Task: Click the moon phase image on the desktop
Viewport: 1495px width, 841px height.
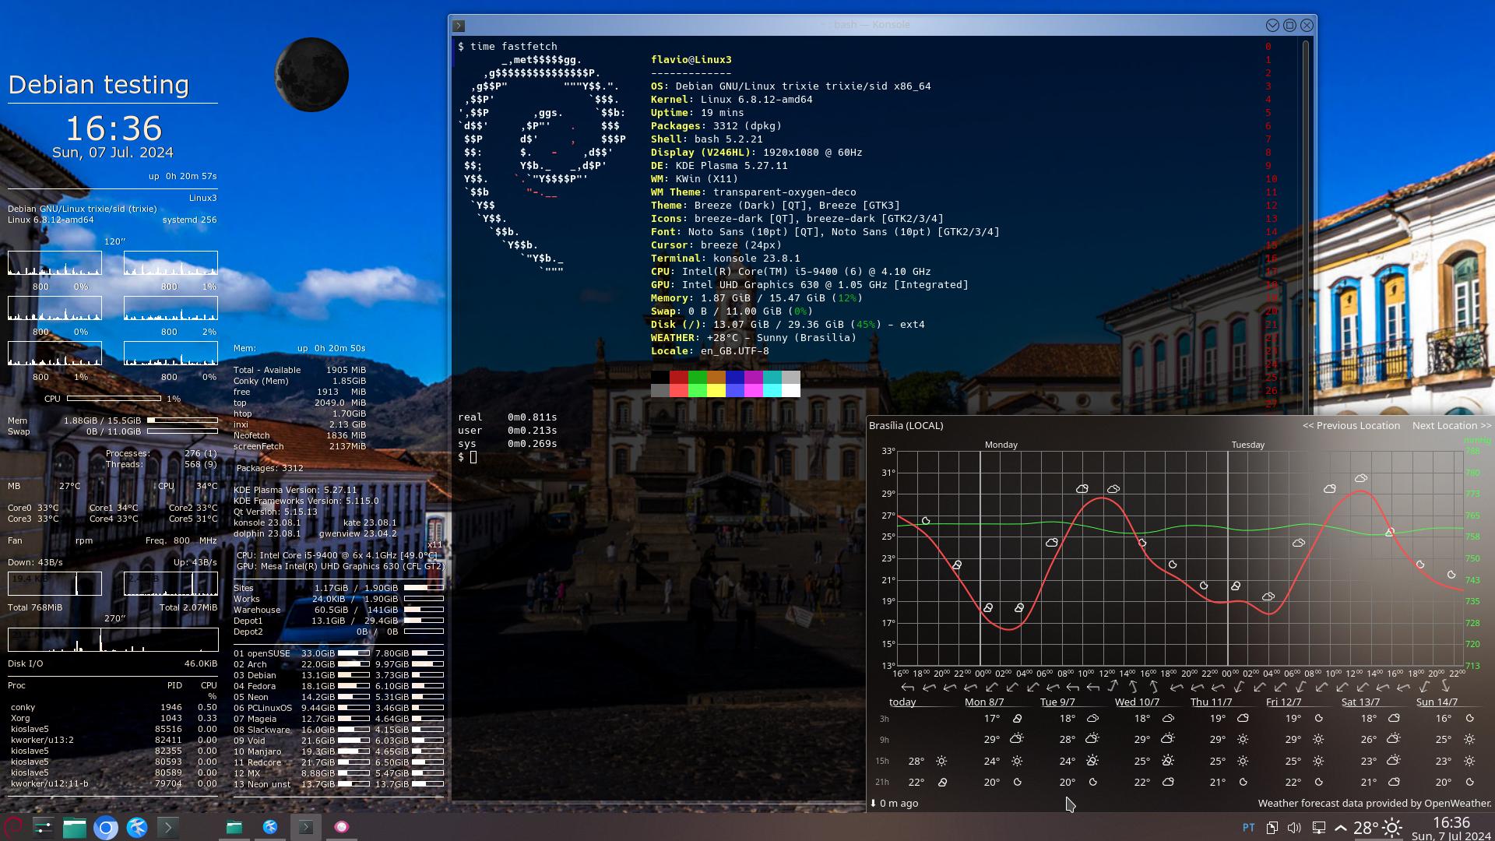Action: tap(311, 75)
